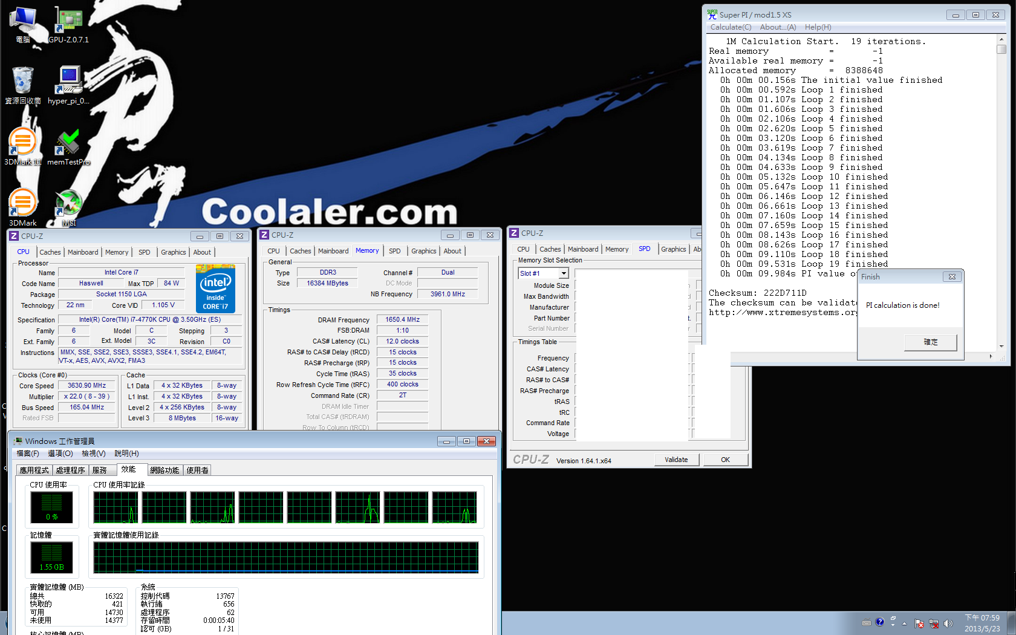Switch to 使用者 tab in Task Manager
Image resolution: width=1016 pixels, height=635 pixels.
click(197, 470)
